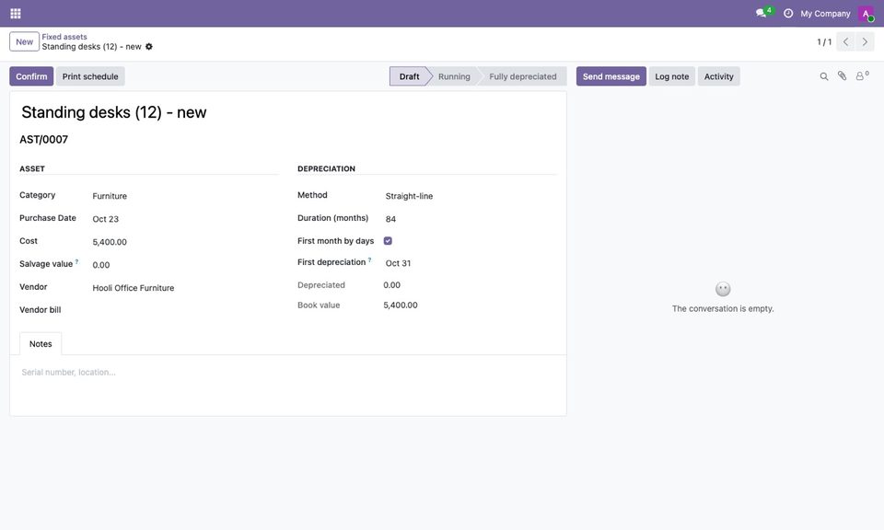This screenshot has width=884, height=530.
Task: Switch to the Notes tab
Action: [41, 343]
